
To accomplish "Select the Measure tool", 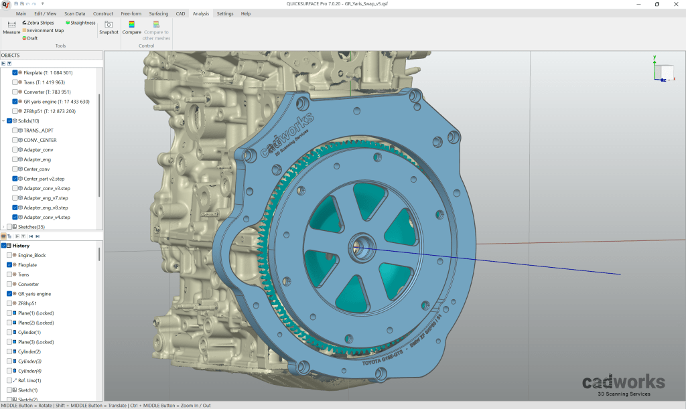I will click(11, 28).
